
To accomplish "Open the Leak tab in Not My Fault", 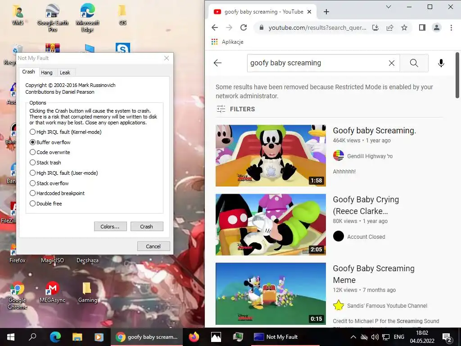I will click(65, 73).
